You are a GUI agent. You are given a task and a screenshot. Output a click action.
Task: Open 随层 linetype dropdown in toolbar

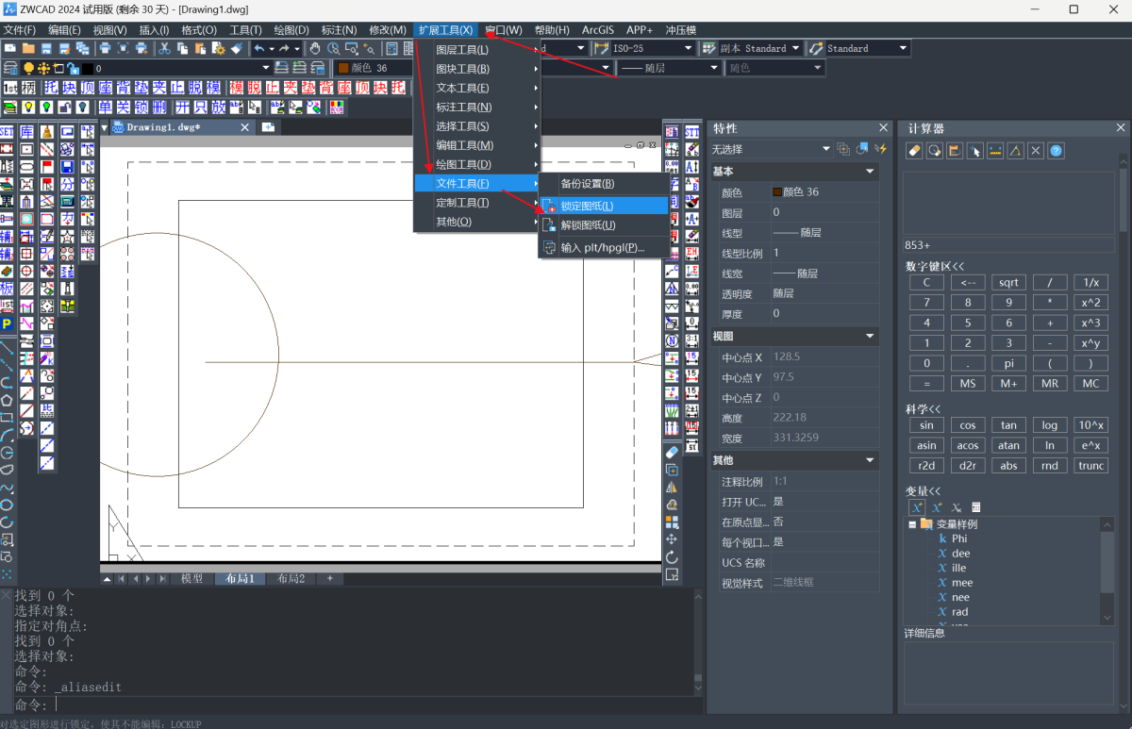coord(714,68)
